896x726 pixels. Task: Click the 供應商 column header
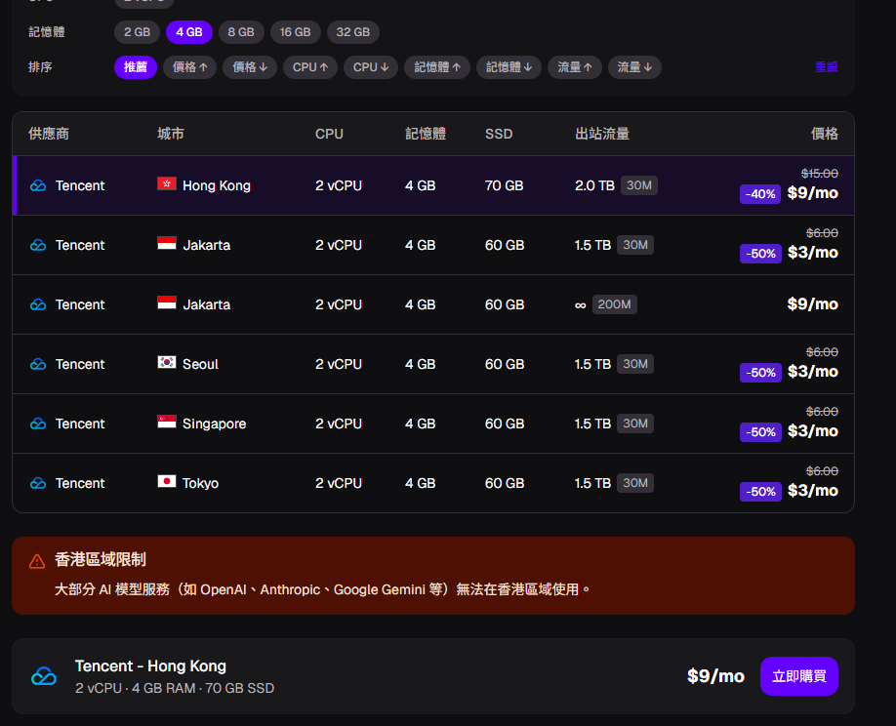point(49,134)
